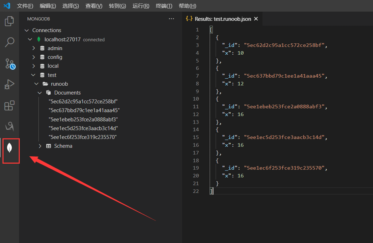Viewport: 373px width, 243px height.
Task: Click the three-dots menu in MONGODB panel
Action: 172,19
